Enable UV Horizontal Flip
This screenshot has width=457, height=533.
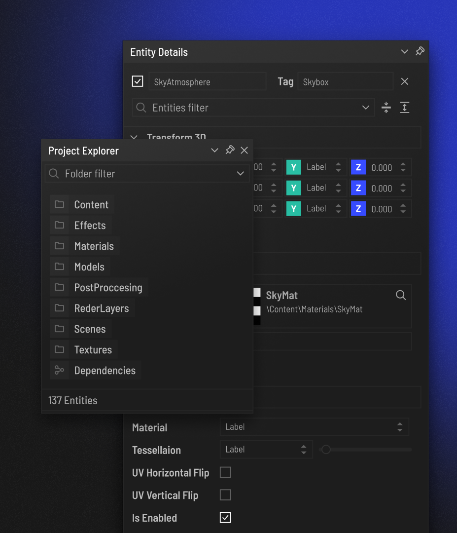[x=225, y=472]
